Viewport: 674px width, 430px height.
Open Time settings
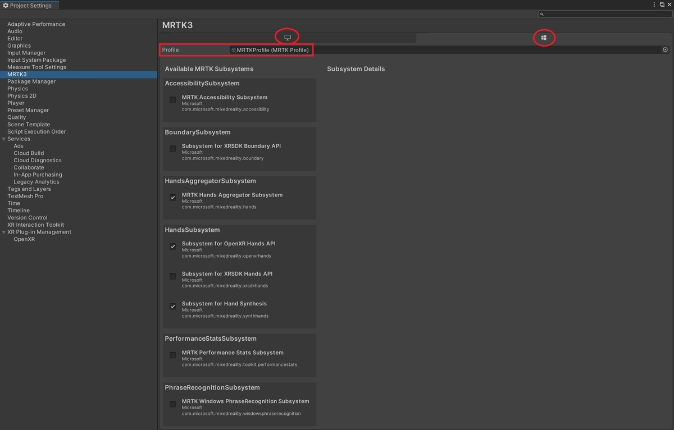pyautogui.click(x=13, y=203)
